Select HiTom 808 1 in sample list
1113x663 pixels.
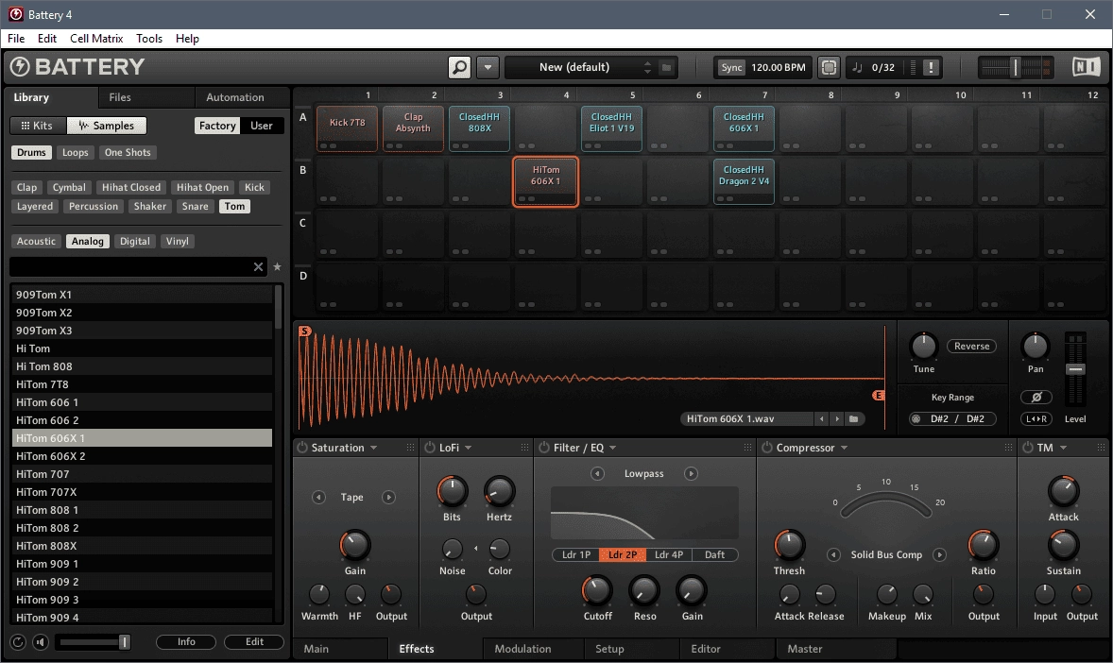click(142, 510)
